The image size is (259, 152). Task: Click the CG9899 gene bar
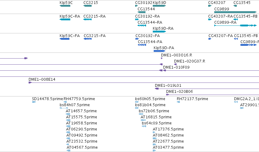click(235, 12)
